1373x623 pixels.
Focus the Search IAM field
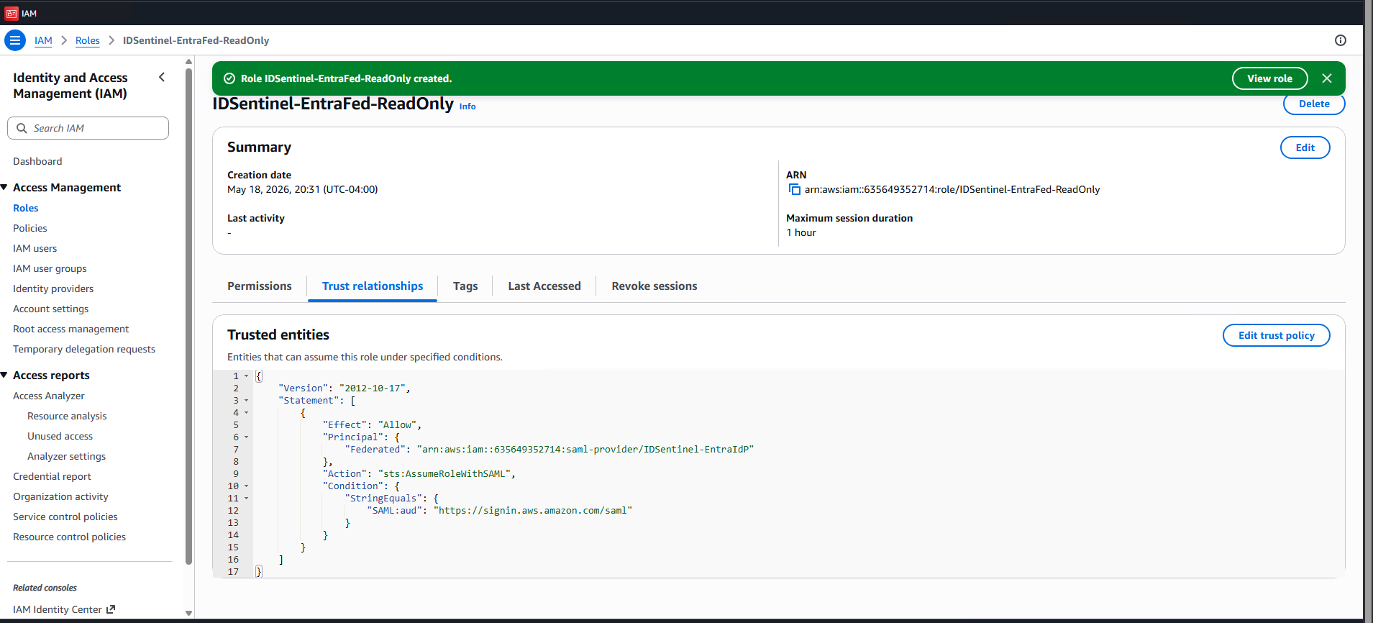pos(88,128)
